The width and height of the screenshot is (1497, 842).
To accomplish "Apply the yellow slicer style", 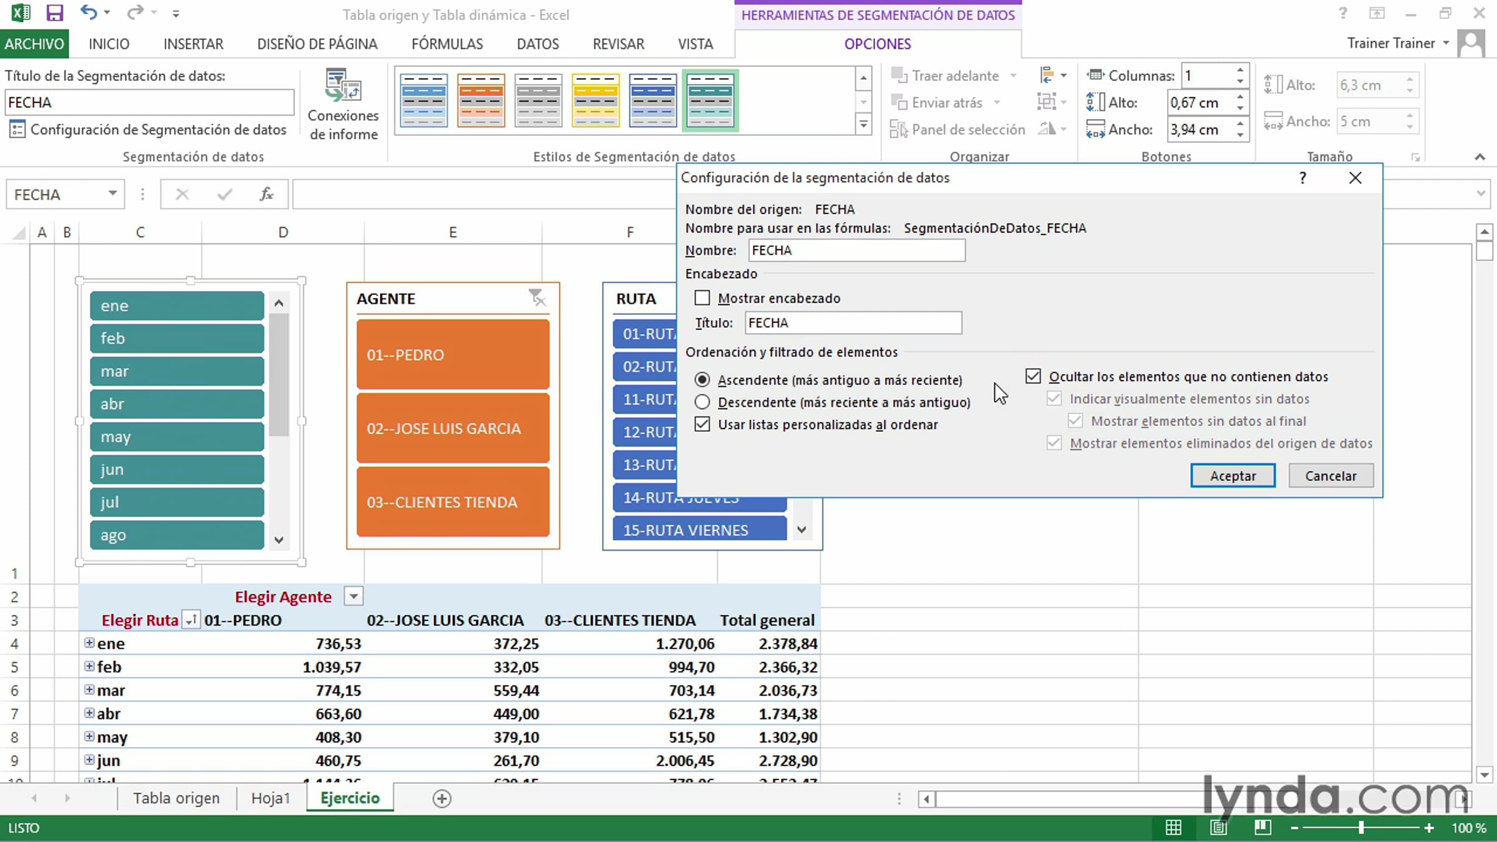I will [596, 100].
